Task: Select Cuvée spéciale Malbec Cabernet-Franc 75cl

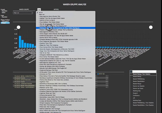Action: pyautogui.click(x=65, y=59)
